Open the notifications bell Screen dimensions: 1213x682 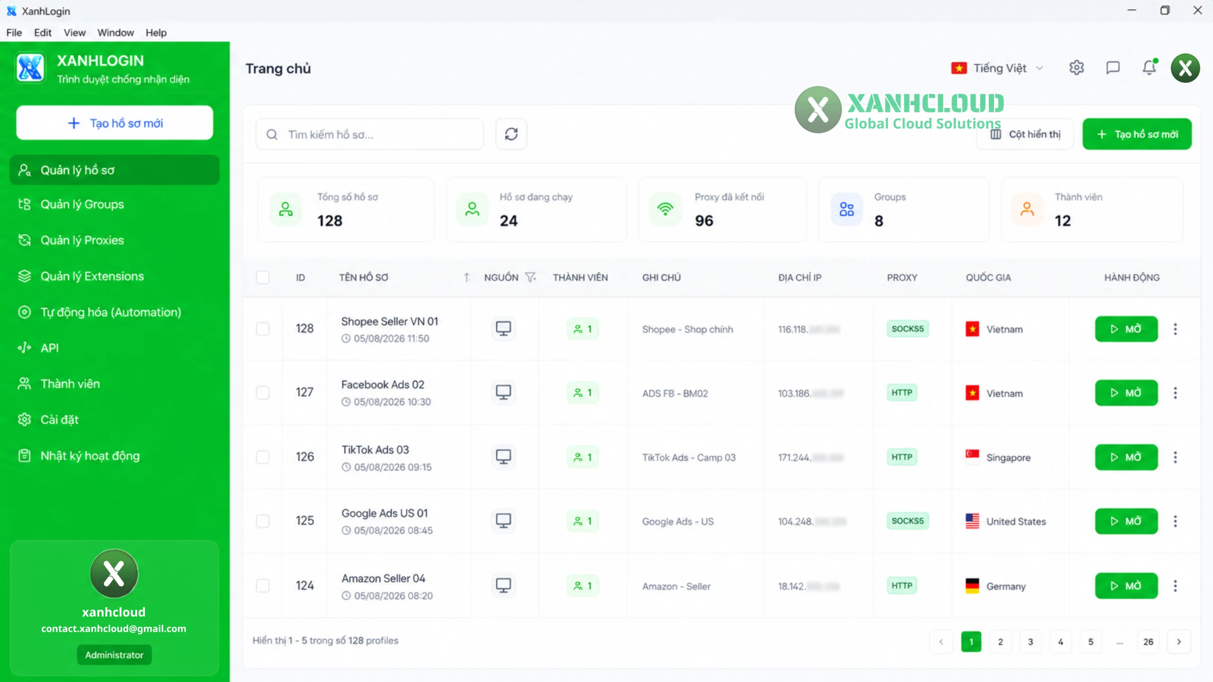pyautogui.click(x=1149, y=68)
